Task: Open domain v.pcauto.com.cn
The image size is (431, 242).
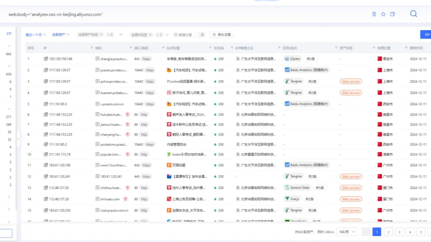Action: [x=112, y=104]
